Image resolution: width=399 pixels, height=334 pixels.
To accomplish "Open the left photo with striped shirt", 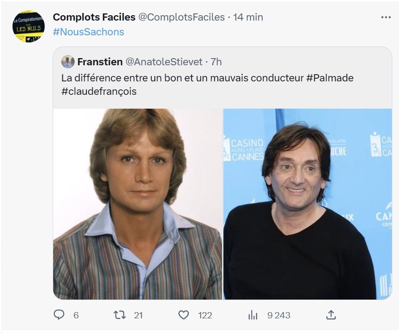I will coord(138,203).
